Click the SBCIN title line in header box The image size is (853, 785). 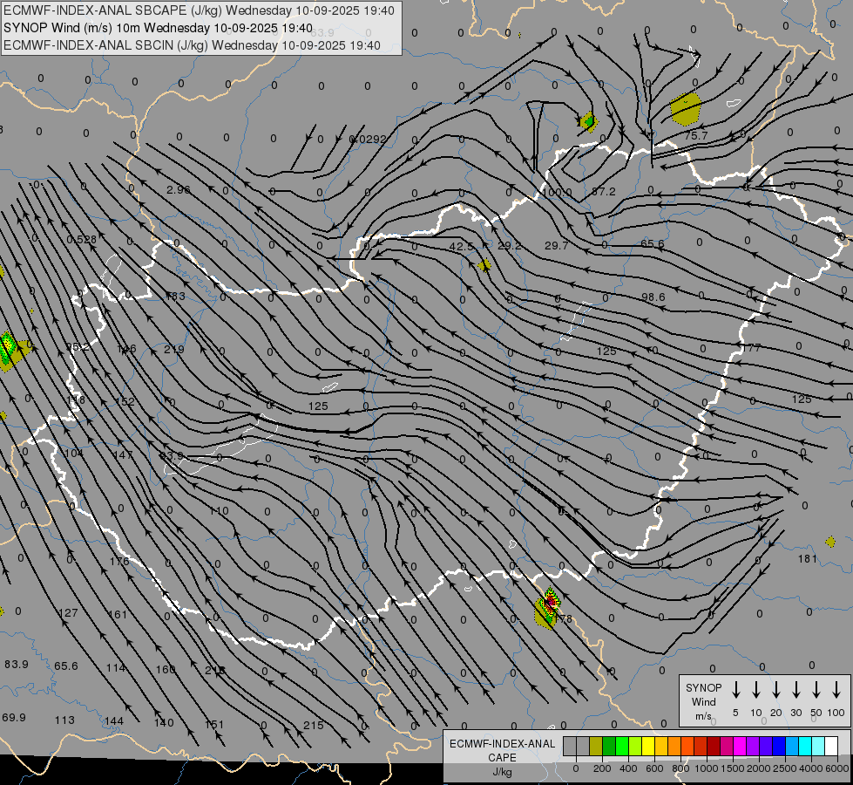[x=192, y=45]
